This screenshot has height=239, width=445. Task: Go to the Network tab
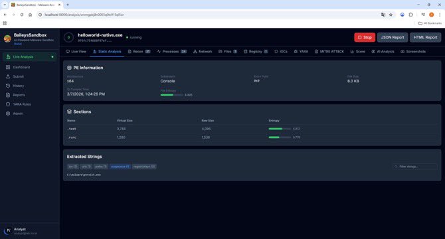pos(203,52)
